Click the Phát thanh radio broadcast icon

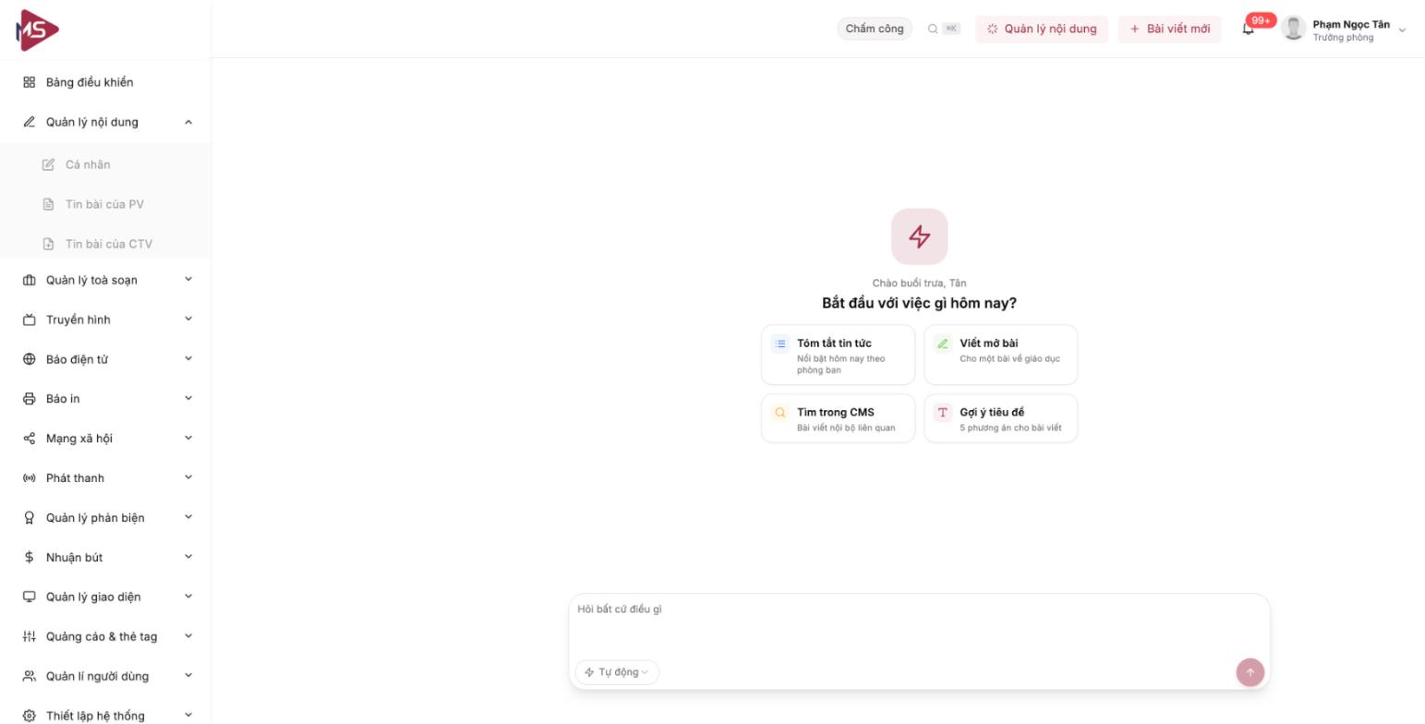click(x=29, y=478)
